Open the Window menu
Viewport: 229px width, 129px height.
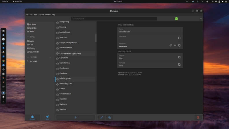point(48,15)
